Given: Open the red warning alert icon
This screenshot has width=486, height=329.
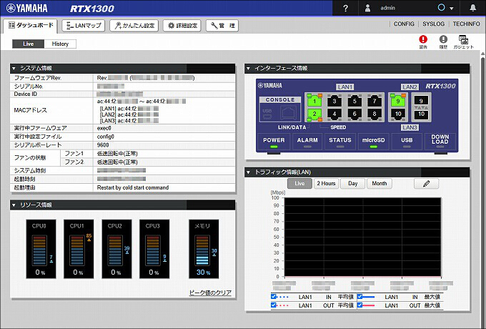Looking at the screenshot, I should pos(423,39).
